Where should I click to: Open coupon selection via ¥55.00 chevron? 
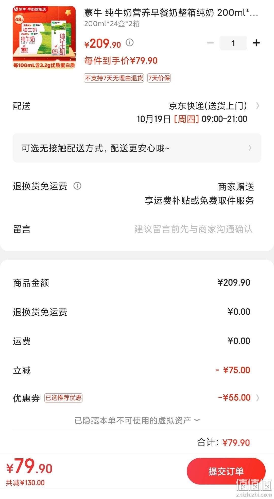click(258, 397)
